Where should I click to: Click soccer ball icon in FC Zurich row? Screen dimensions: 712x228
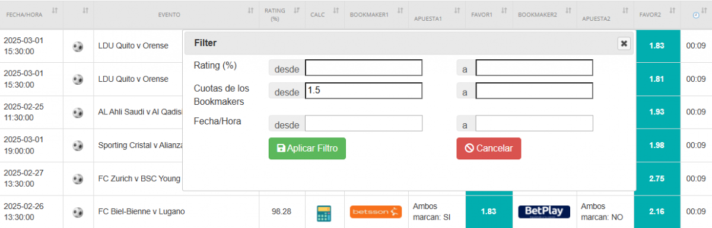pyautogui.click(x=78, y=178)
